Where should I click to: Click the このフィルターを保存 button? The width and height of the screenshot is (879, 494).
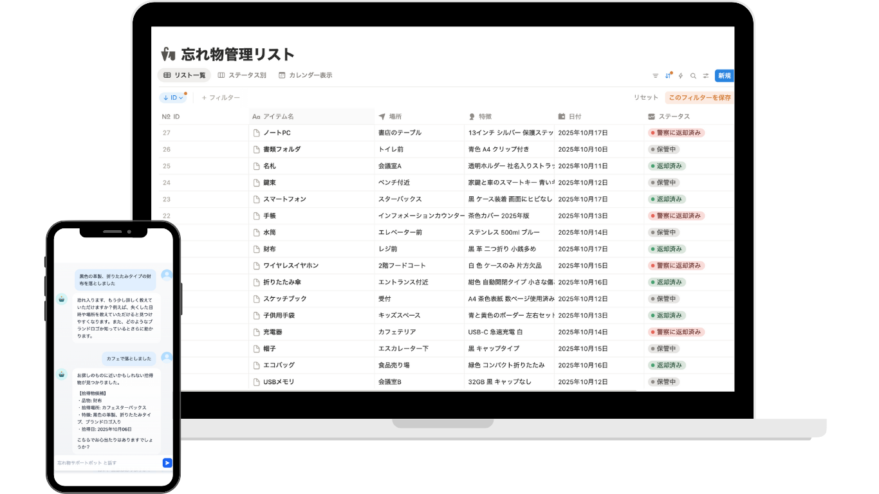click(700, 96)
